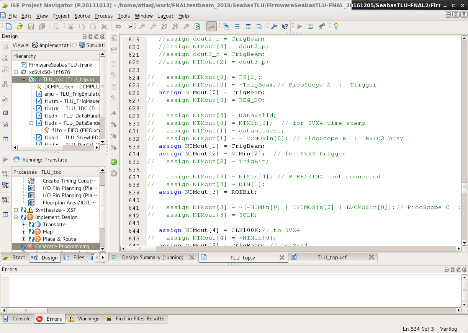Open the Process menu

click(103, 16)
